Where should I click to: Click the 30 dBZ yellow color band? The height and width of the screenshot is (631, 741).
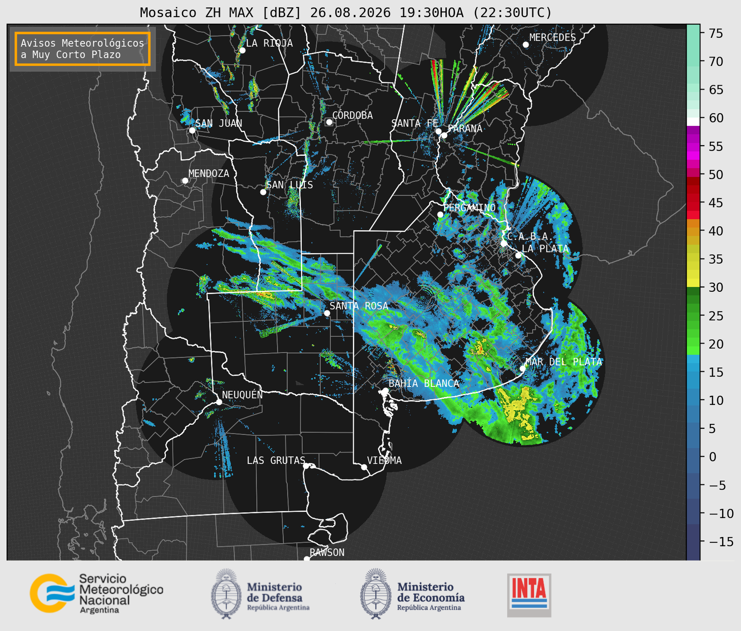(693, 283)
